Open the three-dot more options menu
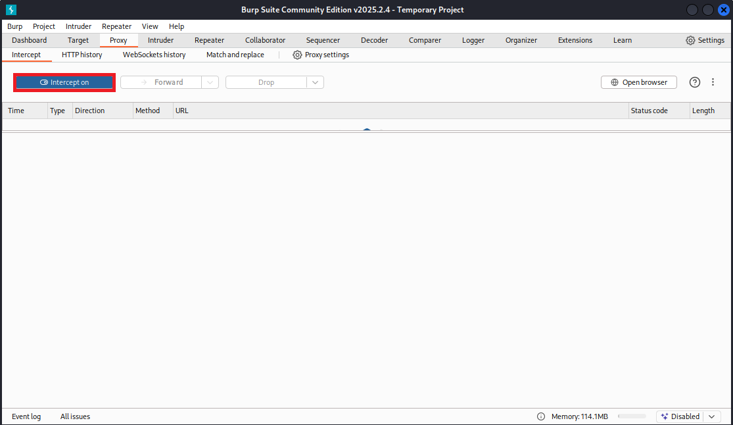733x425 pixels. click(x=713, y=82)
